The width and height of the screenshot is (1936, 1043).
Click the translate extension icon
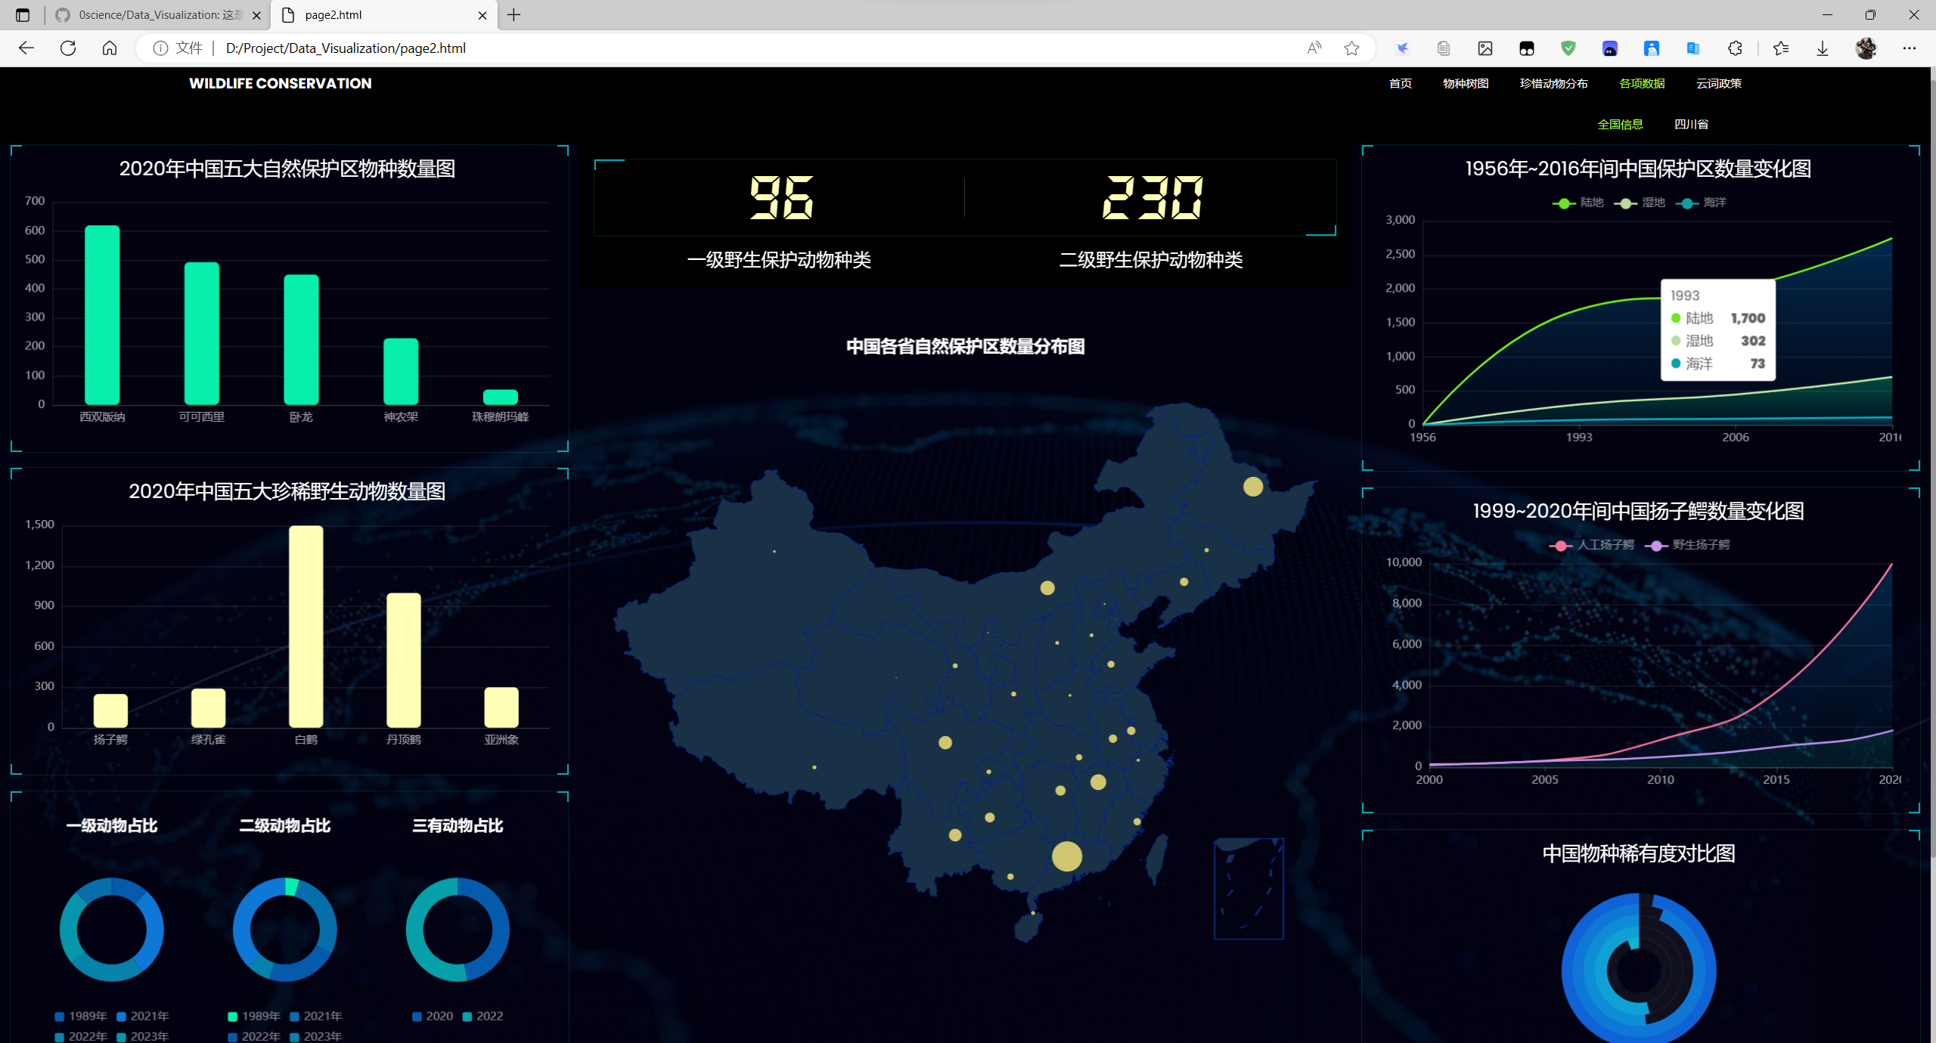[x=1693, y=48]
